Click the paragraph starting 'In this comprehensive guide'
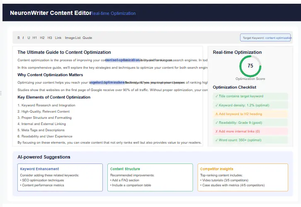 pyautogui.click(x=112, y=67)
